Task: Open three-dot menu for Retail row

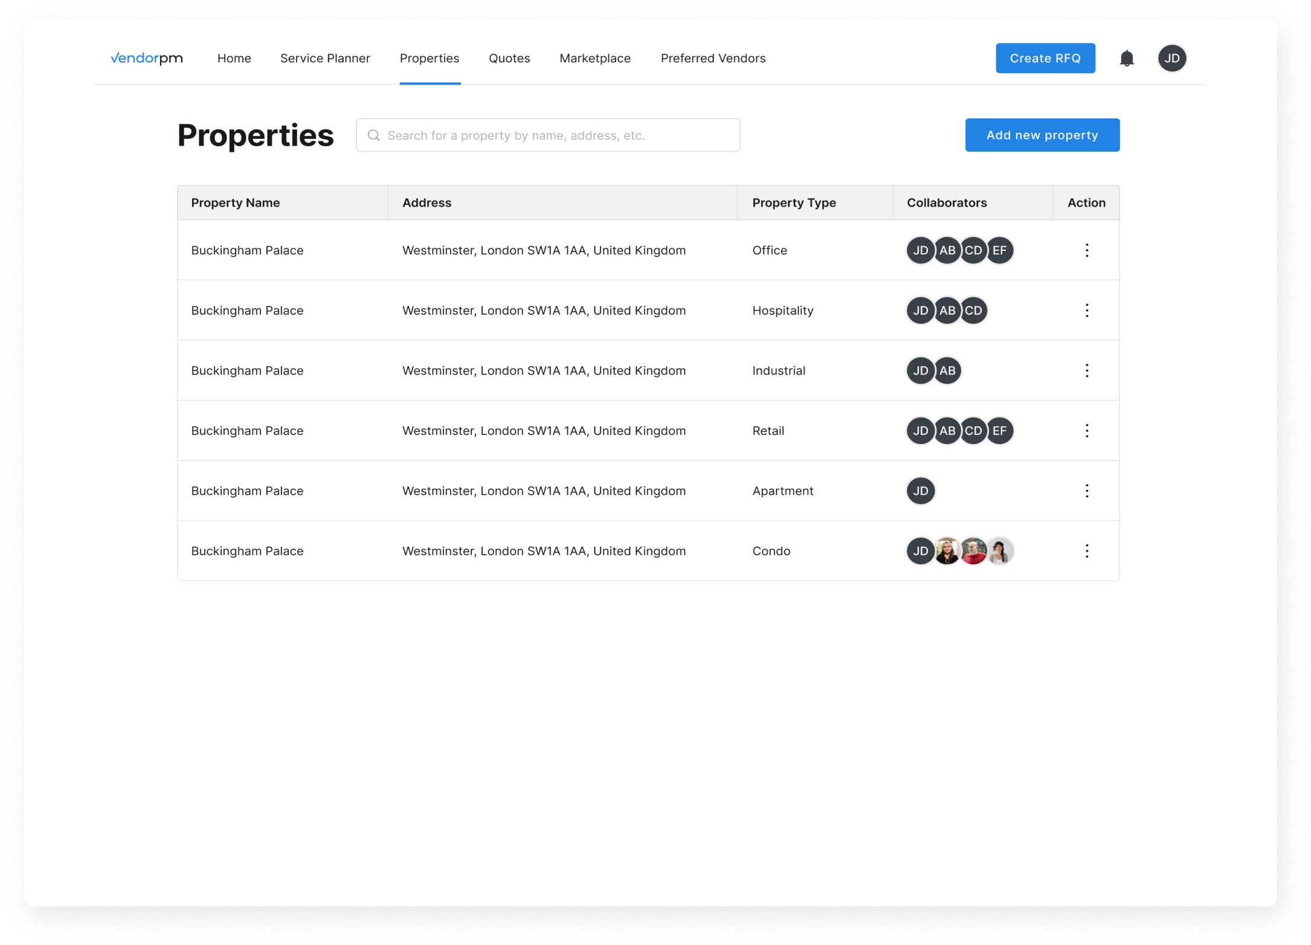Action: click(x=1086, y=431)
